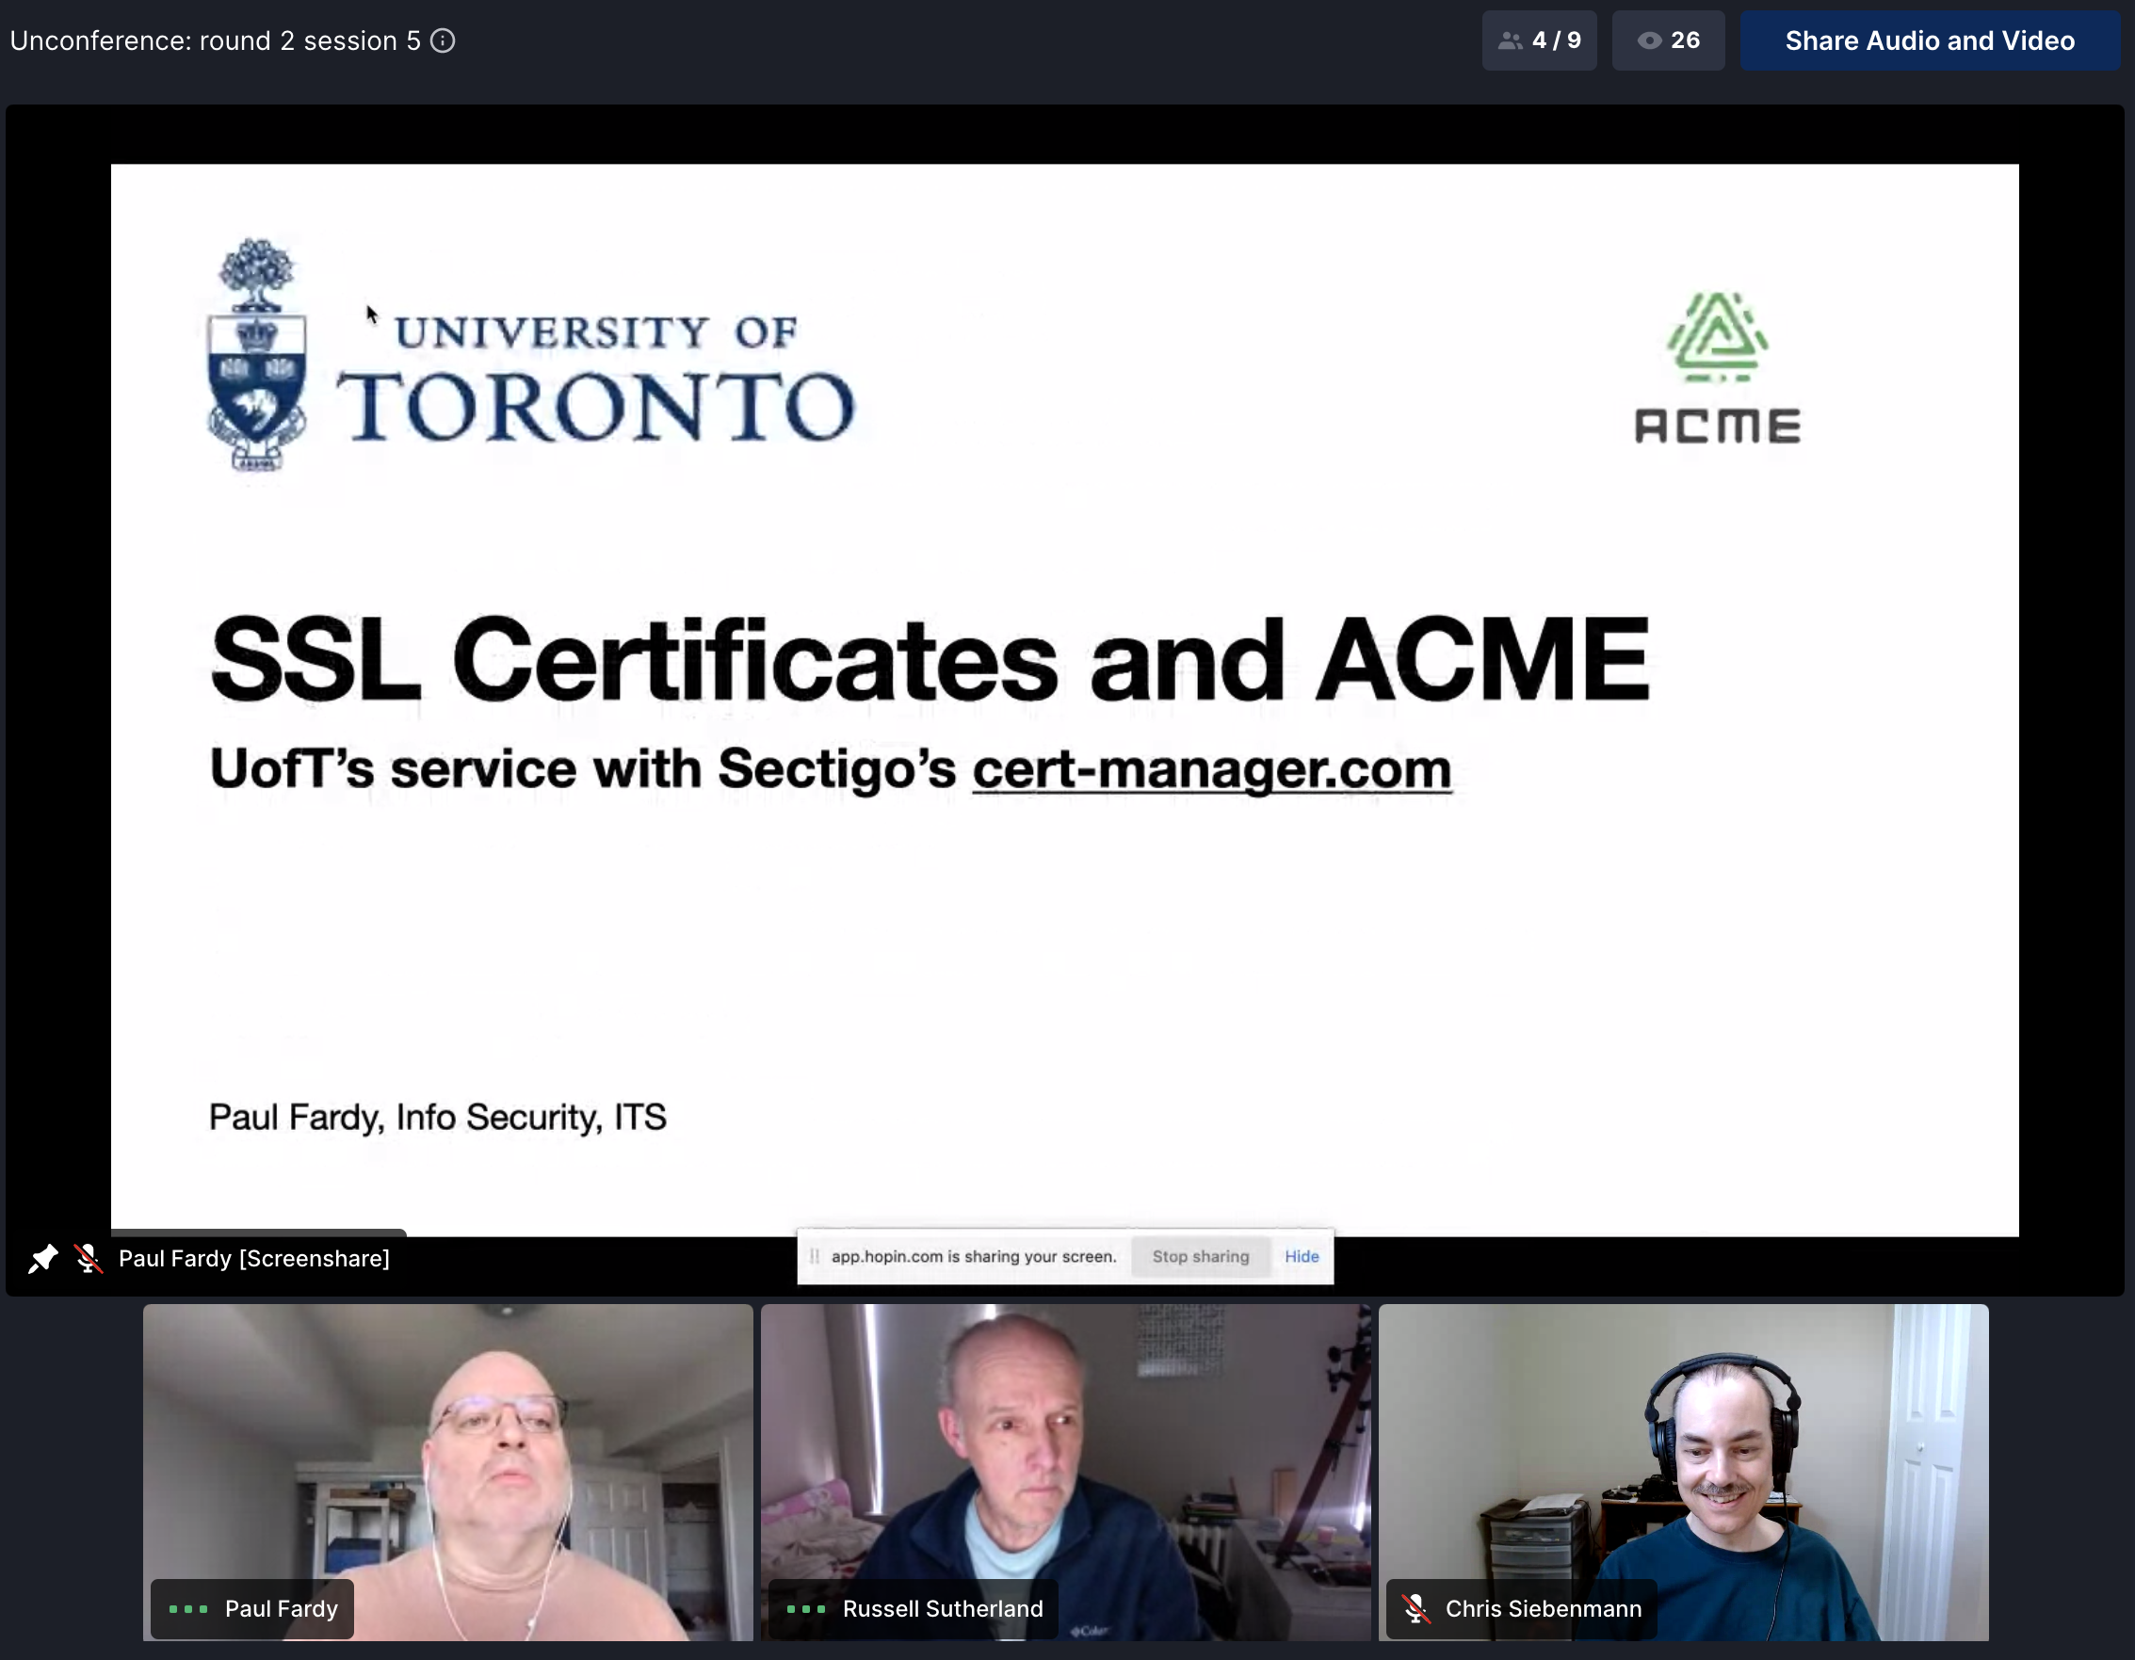Image resolution: width=2135 pixels, height=1660 pixels.
Task: Click the Paul Fardy, Info Security, ITS text
Action: [438, 1117]
